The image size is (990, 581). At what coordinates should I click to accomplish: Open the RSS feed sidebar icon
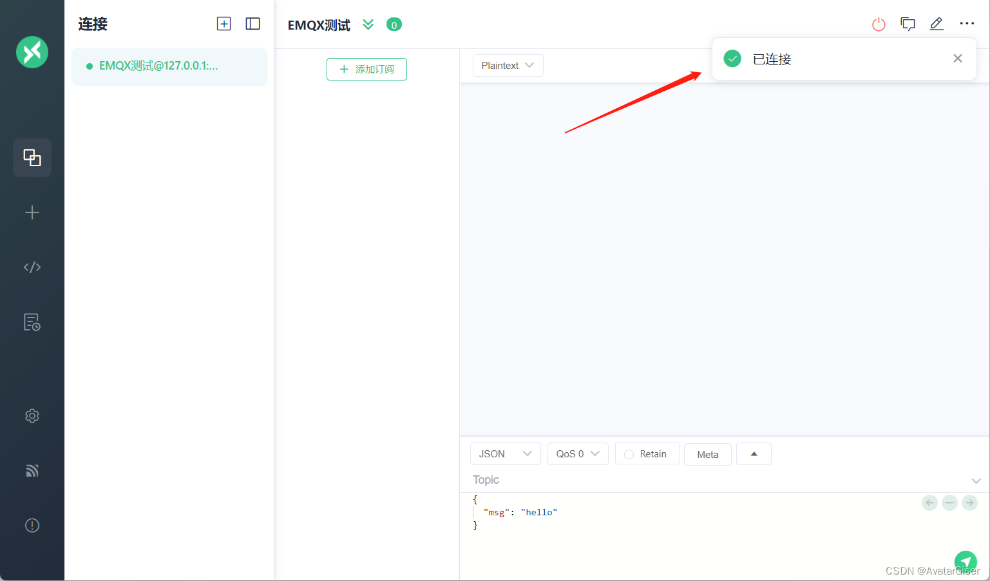click(32, 471)
